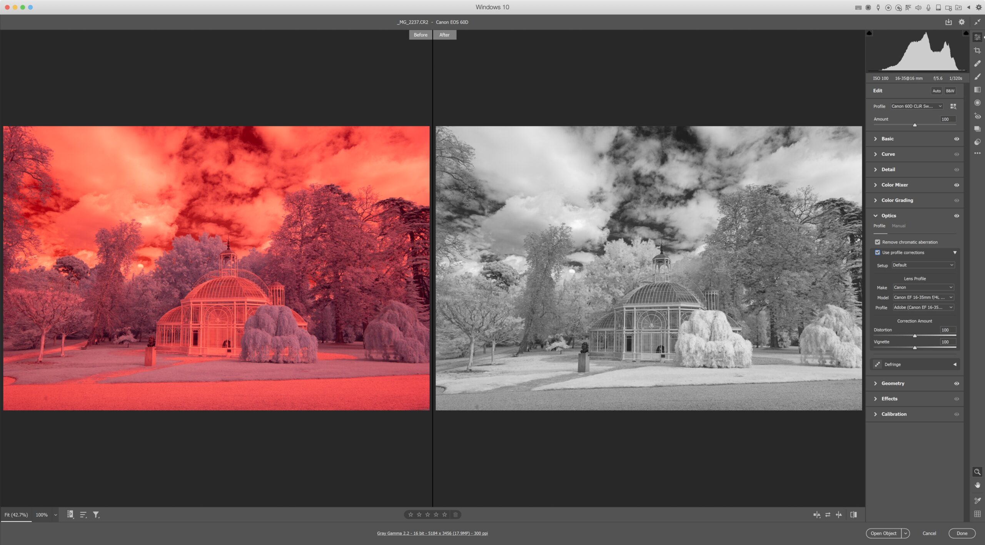Toggle highlight clipping warning in histogram
985x545 pixels.
coord(966,33)
